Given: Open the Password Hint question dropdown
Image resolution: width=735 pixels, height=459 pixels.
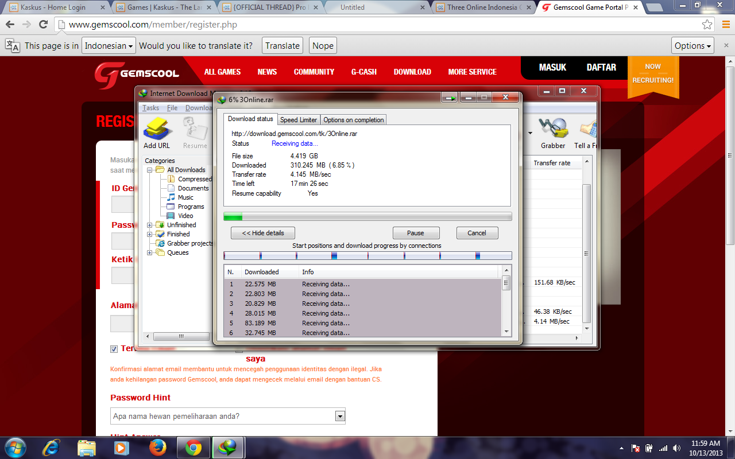Looking at the screenshot, I should pyautogui.click(x=340, y=416).
